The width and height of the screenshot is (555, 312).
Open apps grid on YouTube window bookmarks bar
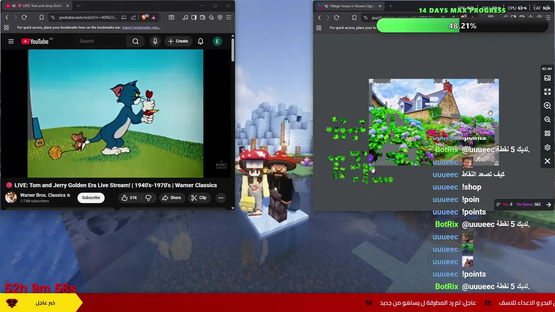tap(7, 27)
